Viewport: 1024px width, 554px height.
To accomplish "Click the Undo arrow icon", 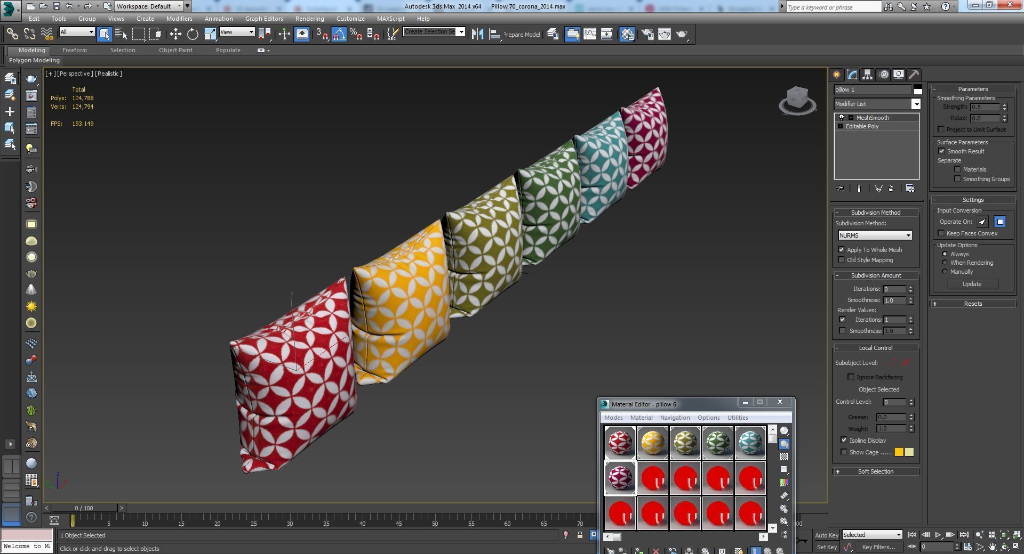I will click(69, 6).
